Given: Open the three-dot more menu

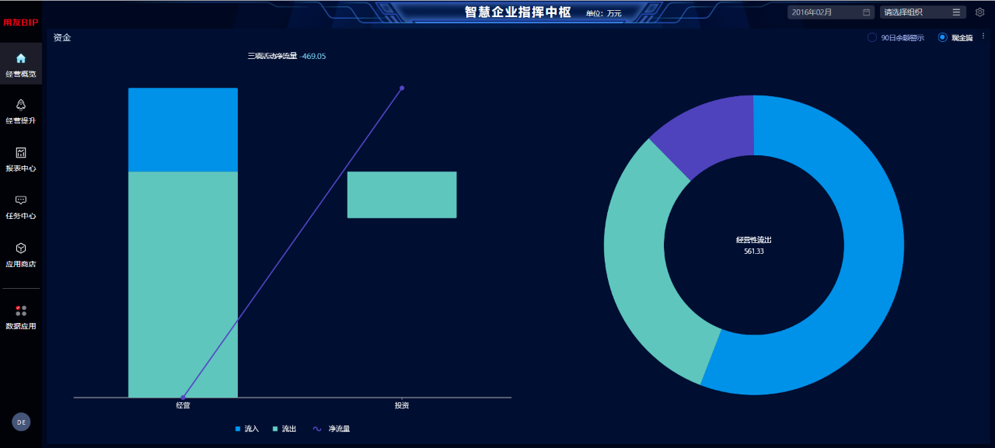Looking at the screenshot, I should (983, 36).
